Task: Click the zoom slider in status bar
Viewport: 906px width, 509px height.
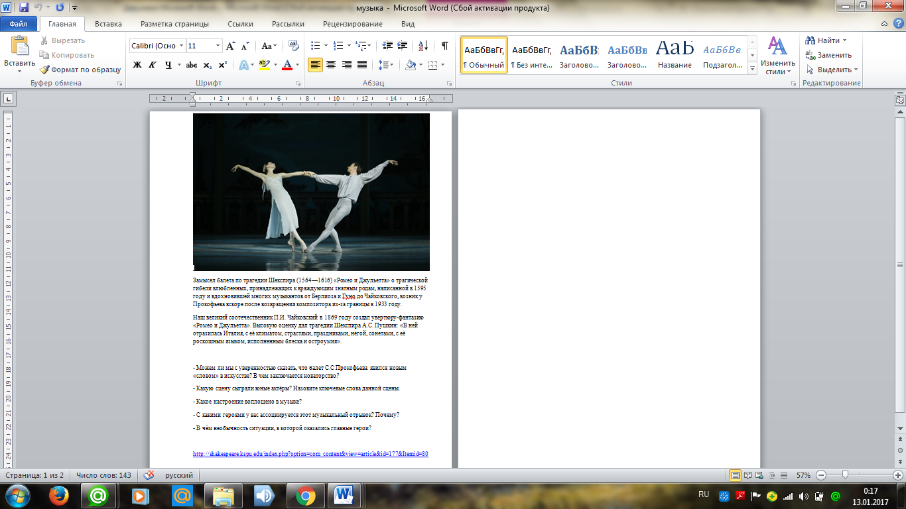Action: 845,475
